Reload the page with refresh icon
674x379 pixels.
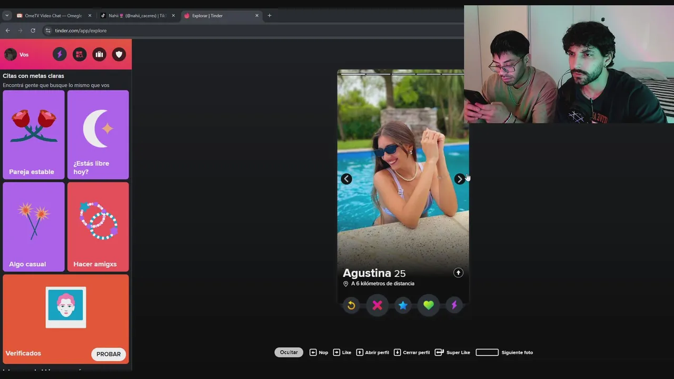[x=33, y=31]
